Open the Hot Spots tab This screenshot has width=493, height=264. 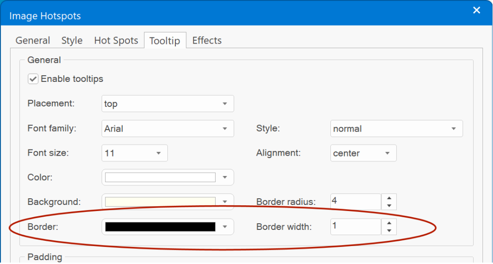(x=116, y=41)
